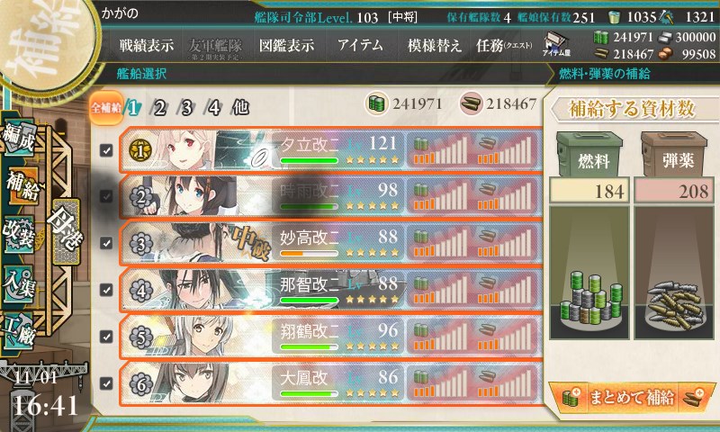Click the まとめて補給 resupply all button
Screen dimensions: 720x432
point(632,397)
